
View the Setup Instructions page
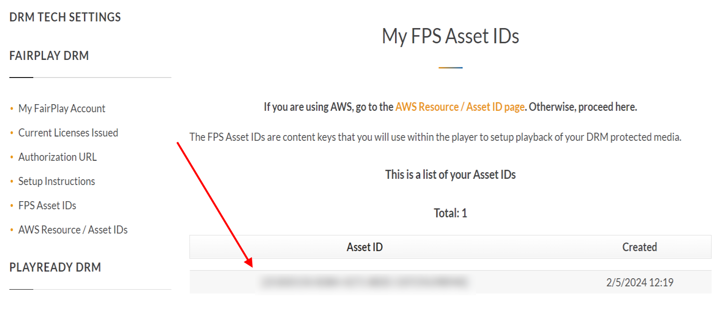click(57, 181)
